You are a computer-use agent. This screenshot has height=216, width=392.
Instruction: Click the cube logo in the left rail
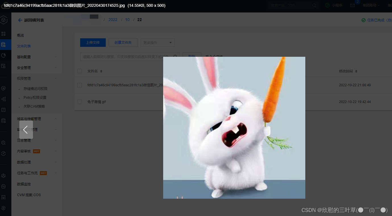point(3,20)
